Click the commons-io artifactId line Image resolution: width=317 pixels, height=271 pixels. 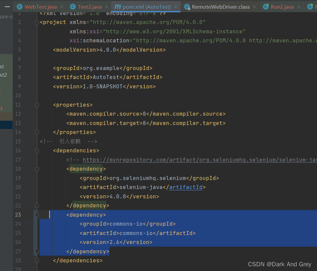pyautogui.click(x=138, y=233)
